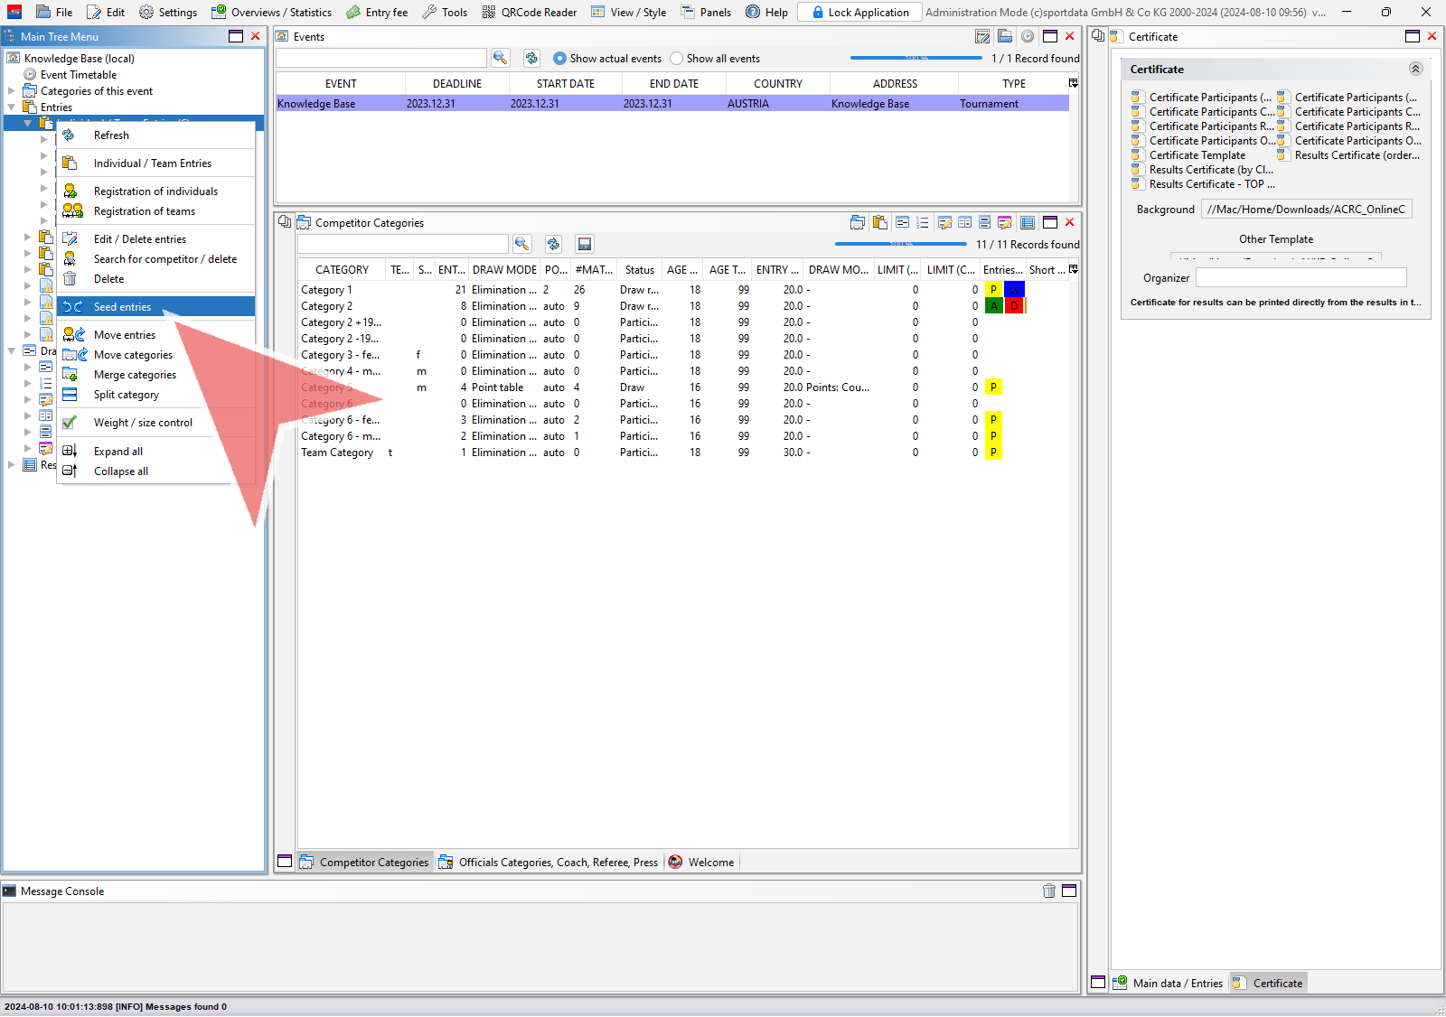Click Results Certificate - TOP link

point(1212,184)
